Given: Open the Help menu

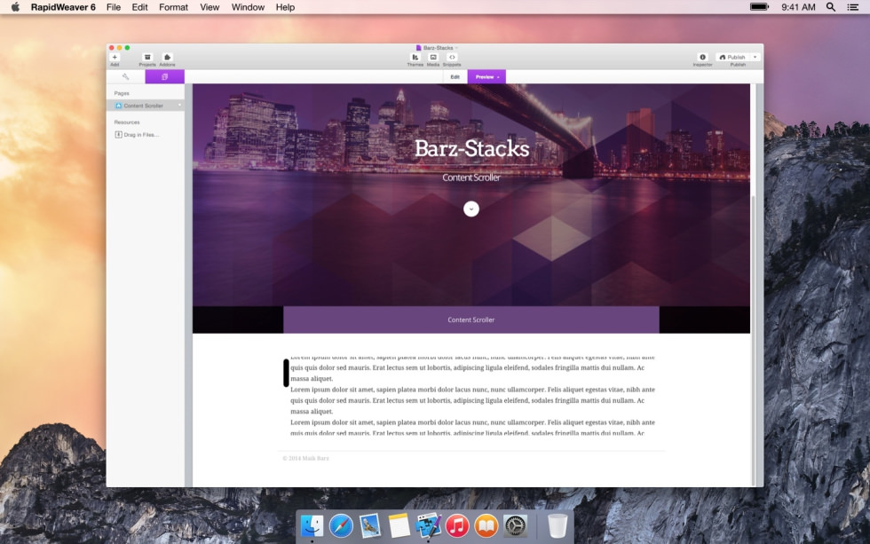Looking at the screenshot, I should (285, 7).
